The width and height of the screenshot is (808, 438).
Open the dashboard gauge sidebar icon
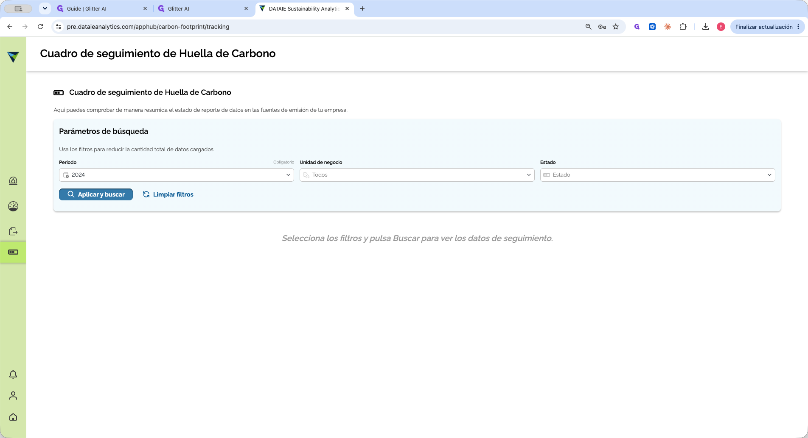(x=13, y=206)
